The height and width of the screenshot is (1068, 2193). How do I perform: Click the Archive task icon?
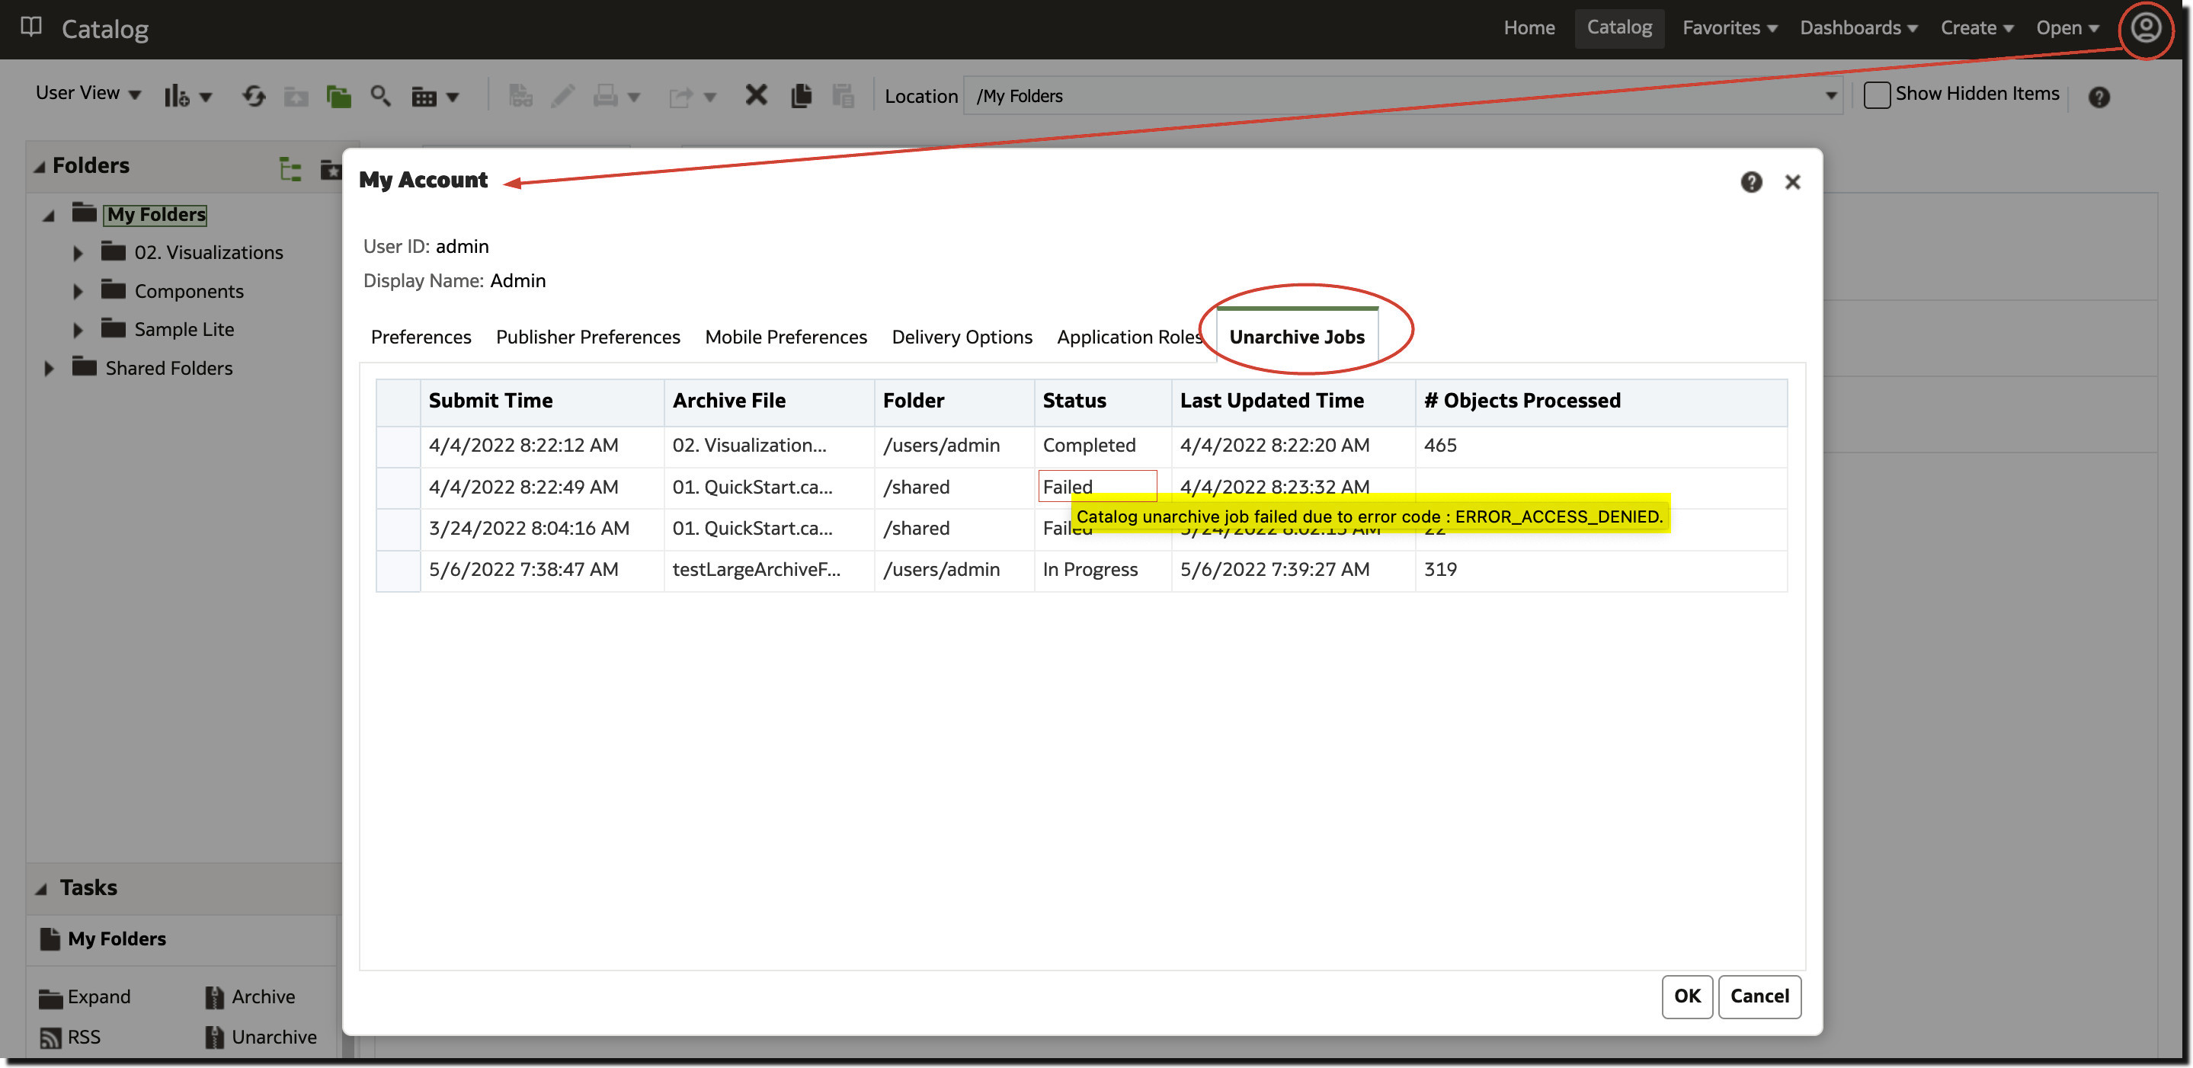tap(213, 996)
